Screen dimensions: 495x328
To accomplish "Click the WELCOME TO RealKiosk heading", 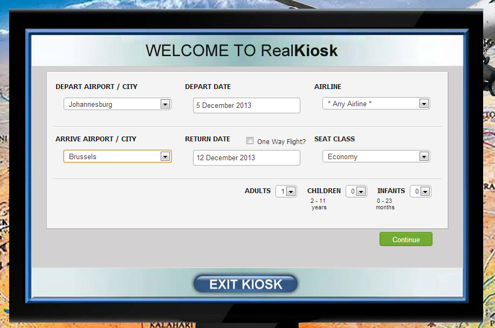I will point(242,51).
